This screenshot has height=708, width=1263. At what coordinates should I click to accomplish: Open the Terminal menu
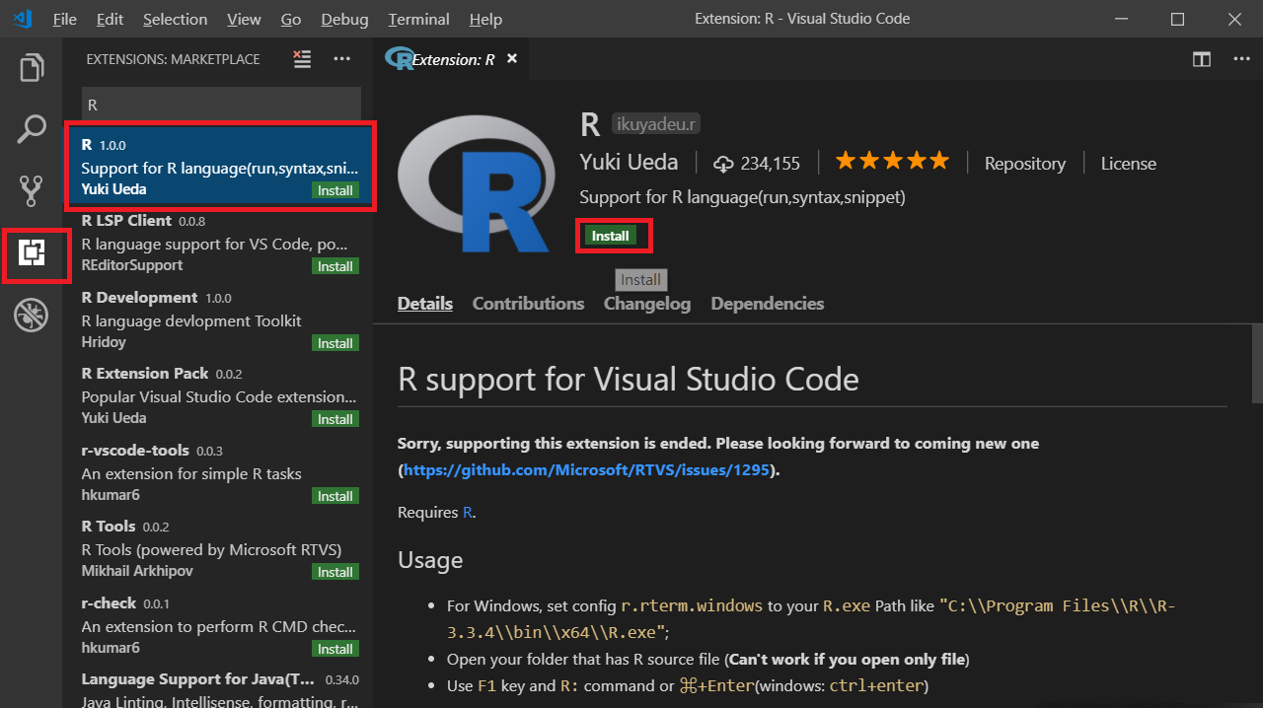click(418, 19)
